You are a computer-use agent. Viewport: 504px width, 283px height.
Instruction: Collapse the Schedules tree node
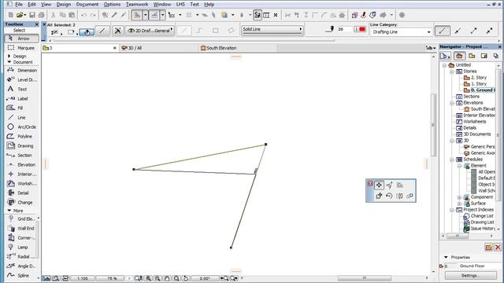point(451,160)
